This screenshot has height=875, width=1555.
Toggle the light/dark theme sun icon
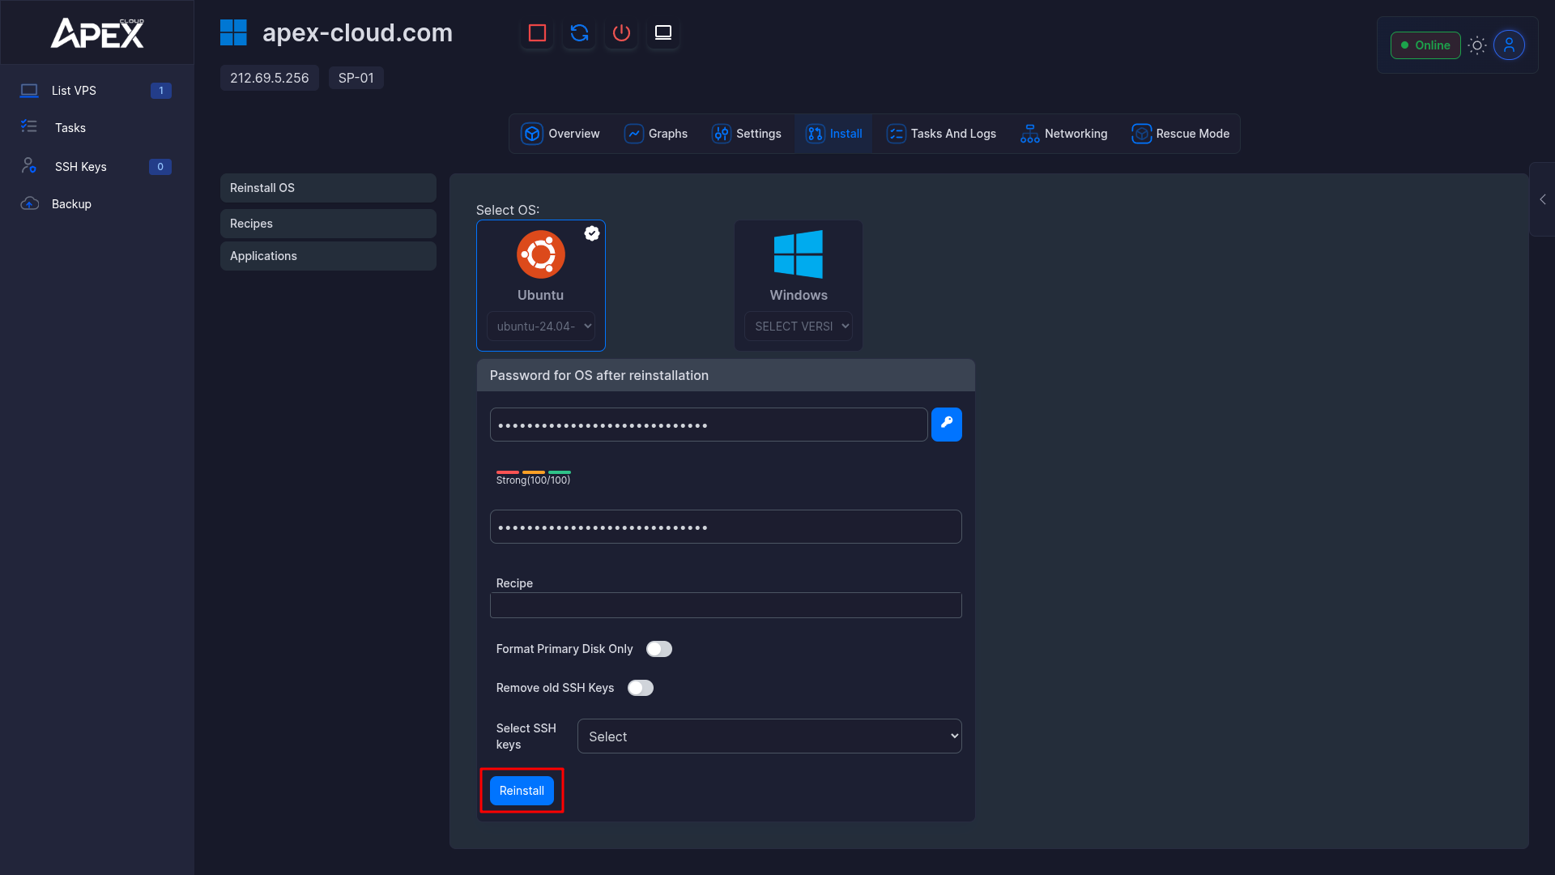tap(1477, 45)
